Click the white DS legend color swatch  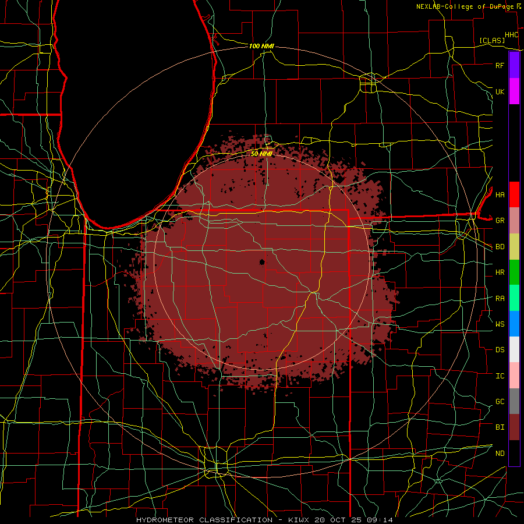point(514,349)
